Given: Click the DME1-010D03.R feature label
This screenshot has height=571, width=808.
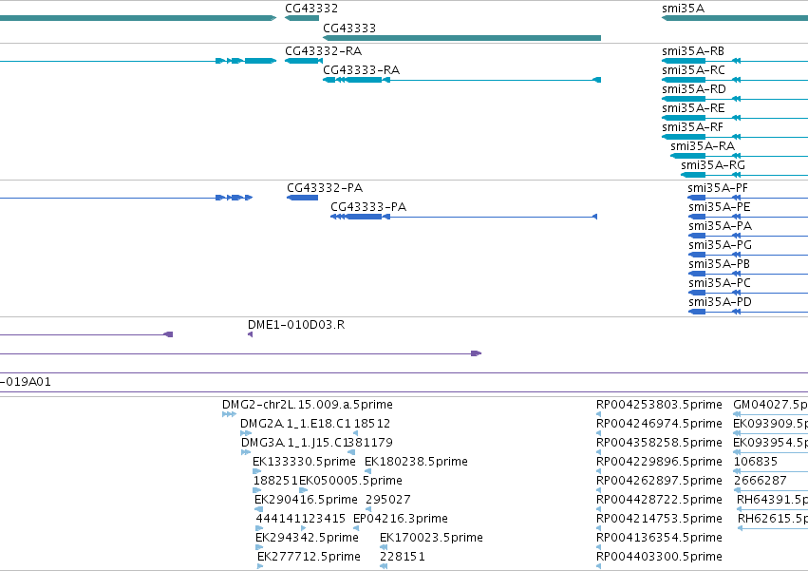Looking at the screenshot, I should (x=296, y=325).
